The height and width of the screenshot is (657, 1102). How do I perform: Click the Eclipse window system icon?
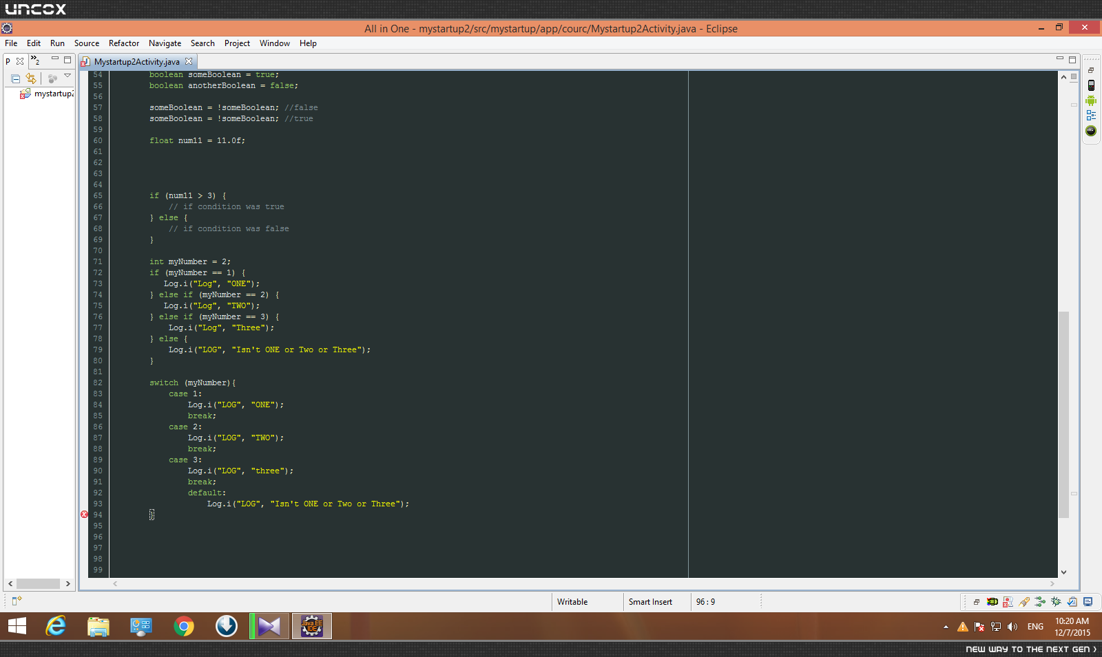pos(7,28)
